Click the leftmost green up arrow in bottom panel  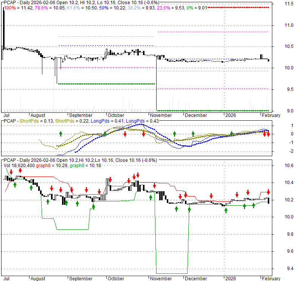coord(15,185)
